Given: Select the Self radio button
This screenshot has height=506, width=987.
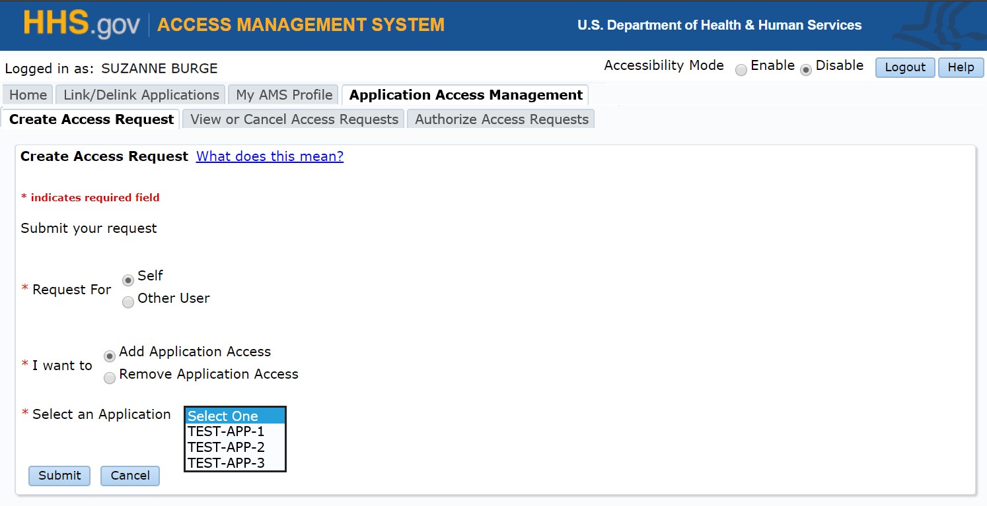Looking at the screenshot, I should 128,280.
